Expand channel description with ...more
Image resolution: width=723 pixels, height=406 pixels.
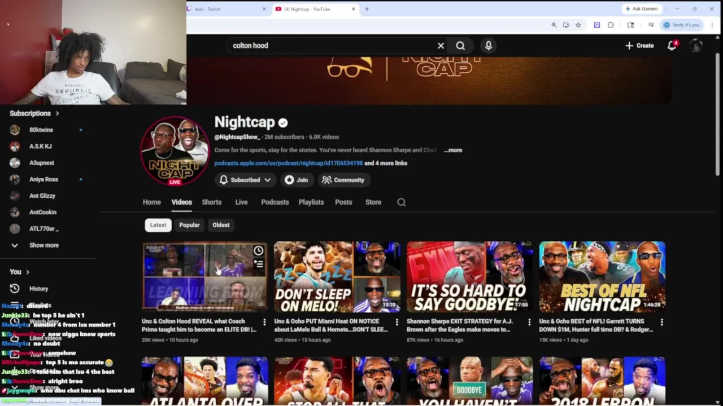click(x=453, y=151)
